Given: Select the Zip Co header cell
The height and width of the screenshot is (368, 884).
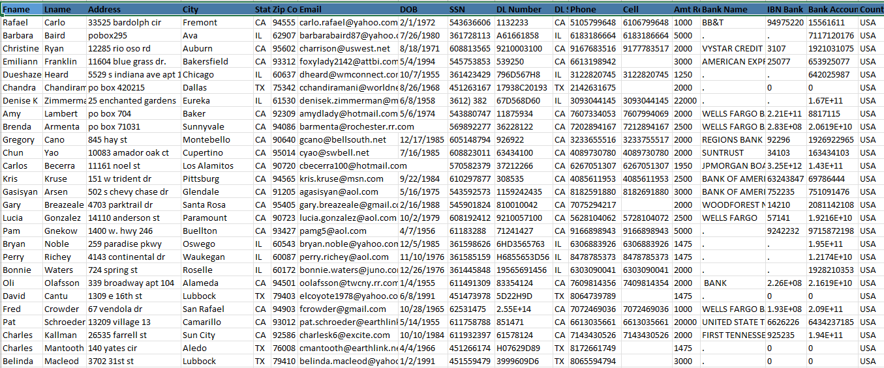Looking at the screenshot, I should [284, 10].
